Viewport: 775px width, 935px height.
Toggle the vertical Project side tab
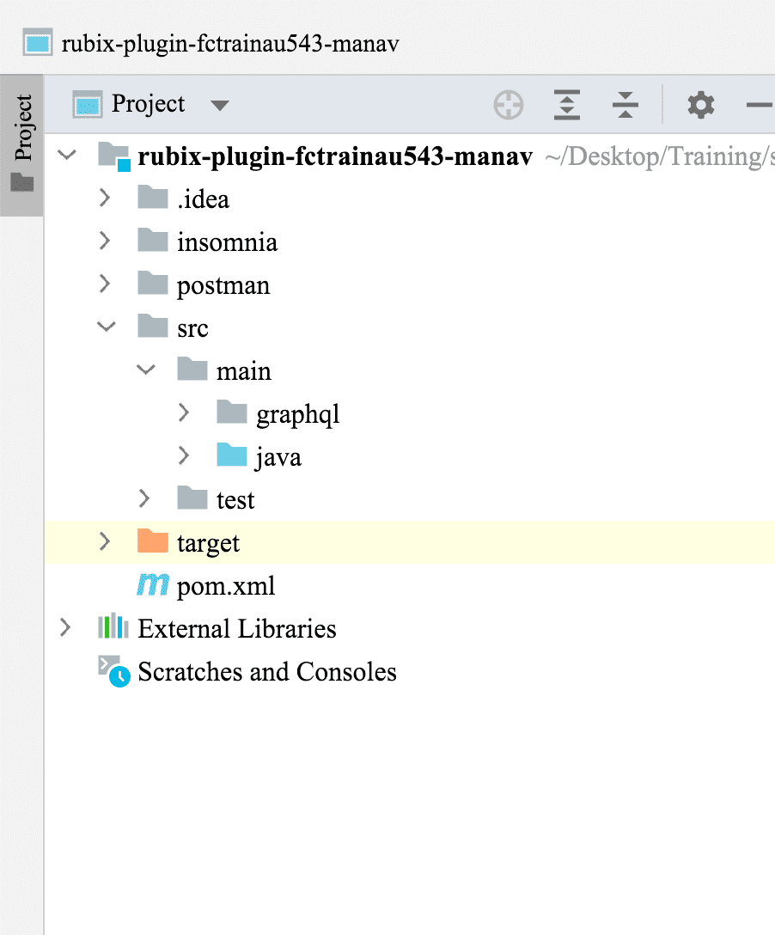22,144
